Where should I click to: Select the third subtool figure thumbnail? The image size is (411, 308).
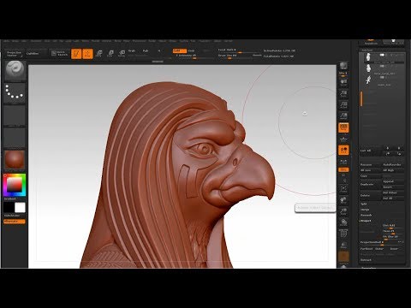[x=368, y=80]
